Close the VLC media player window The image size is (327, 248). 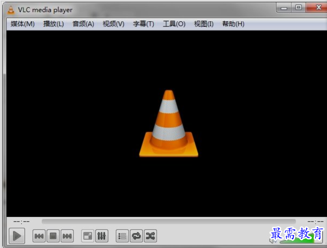(x=317, y=7)
